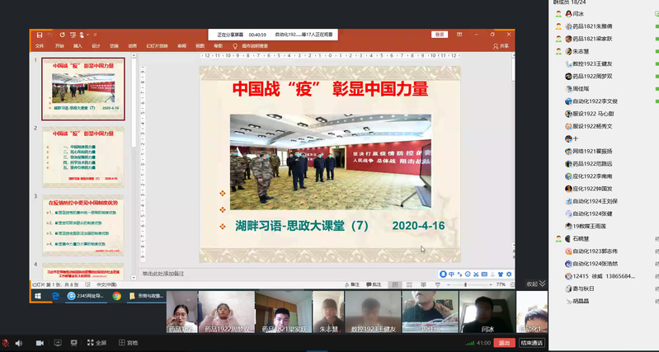Collapse video strip with the 收起 chevron
Viewport: 659px width, 352px height.
pos(536,284)
